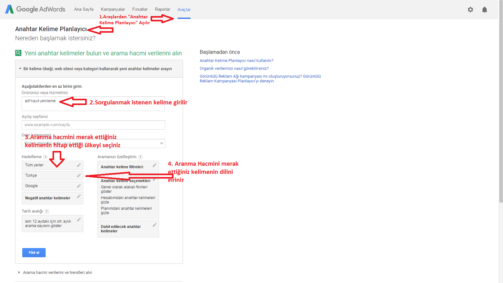503x283 pixels.
Task: Click the Google AdWords logo
Action: click(35, 9)
